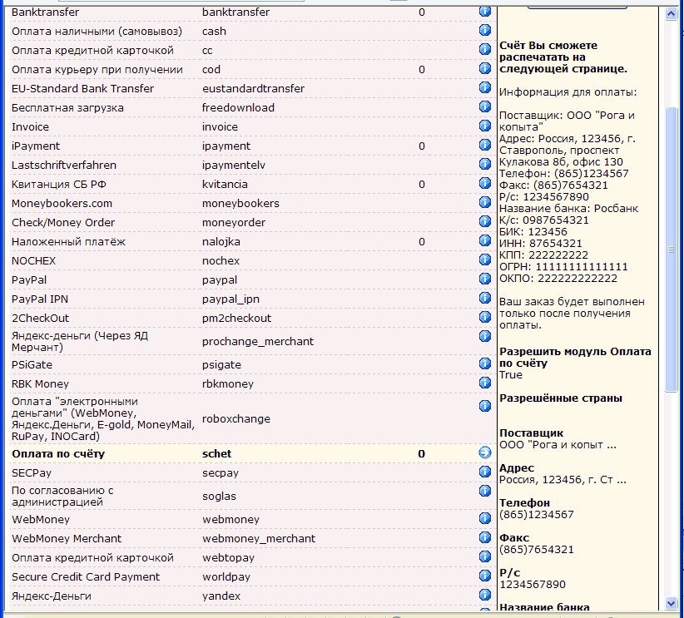Click info icon for PayPal row
The height and width of the screenshot is (618, 684).
click(x=484, y=279)
